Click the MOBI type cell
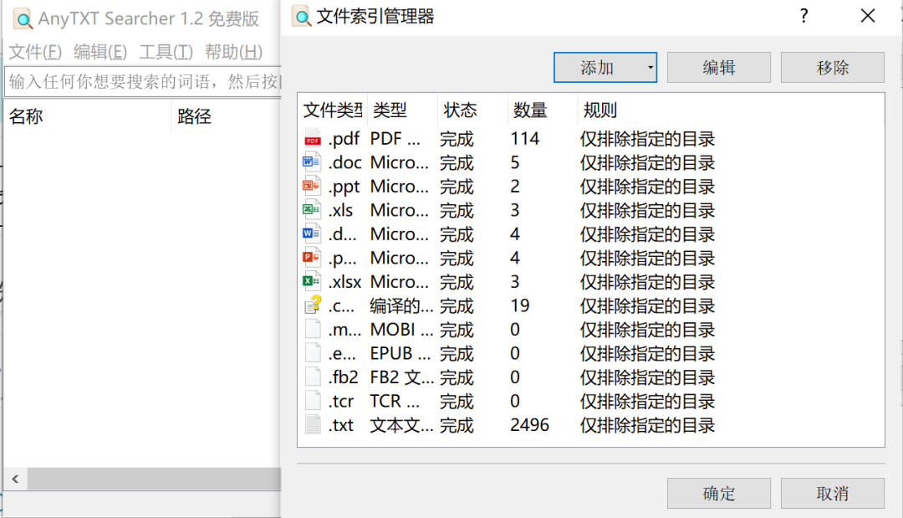Image resolution: width=903 pixels, height=518 pixels. (x=402, y=330)
